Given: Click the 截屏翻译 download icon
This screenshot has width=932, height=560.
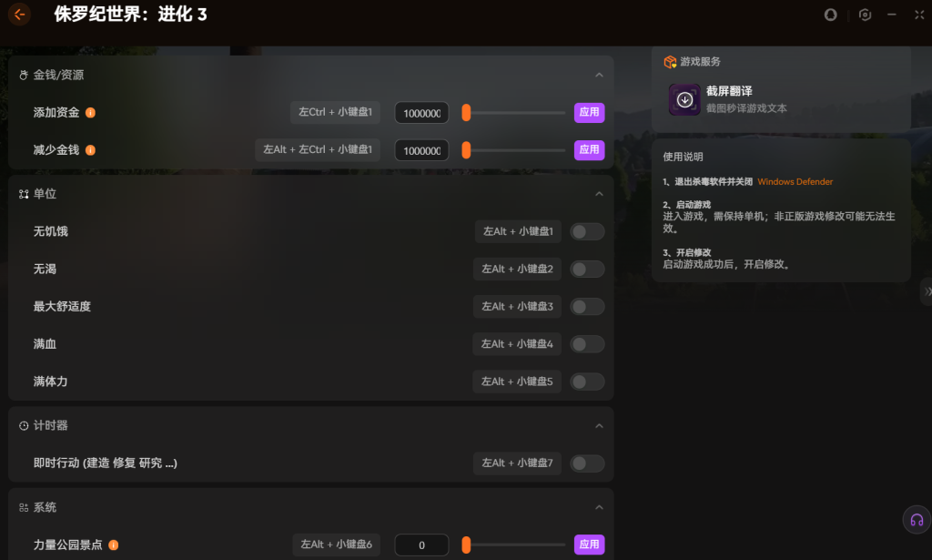Looking at the screenshot, I should pos(684,99).
